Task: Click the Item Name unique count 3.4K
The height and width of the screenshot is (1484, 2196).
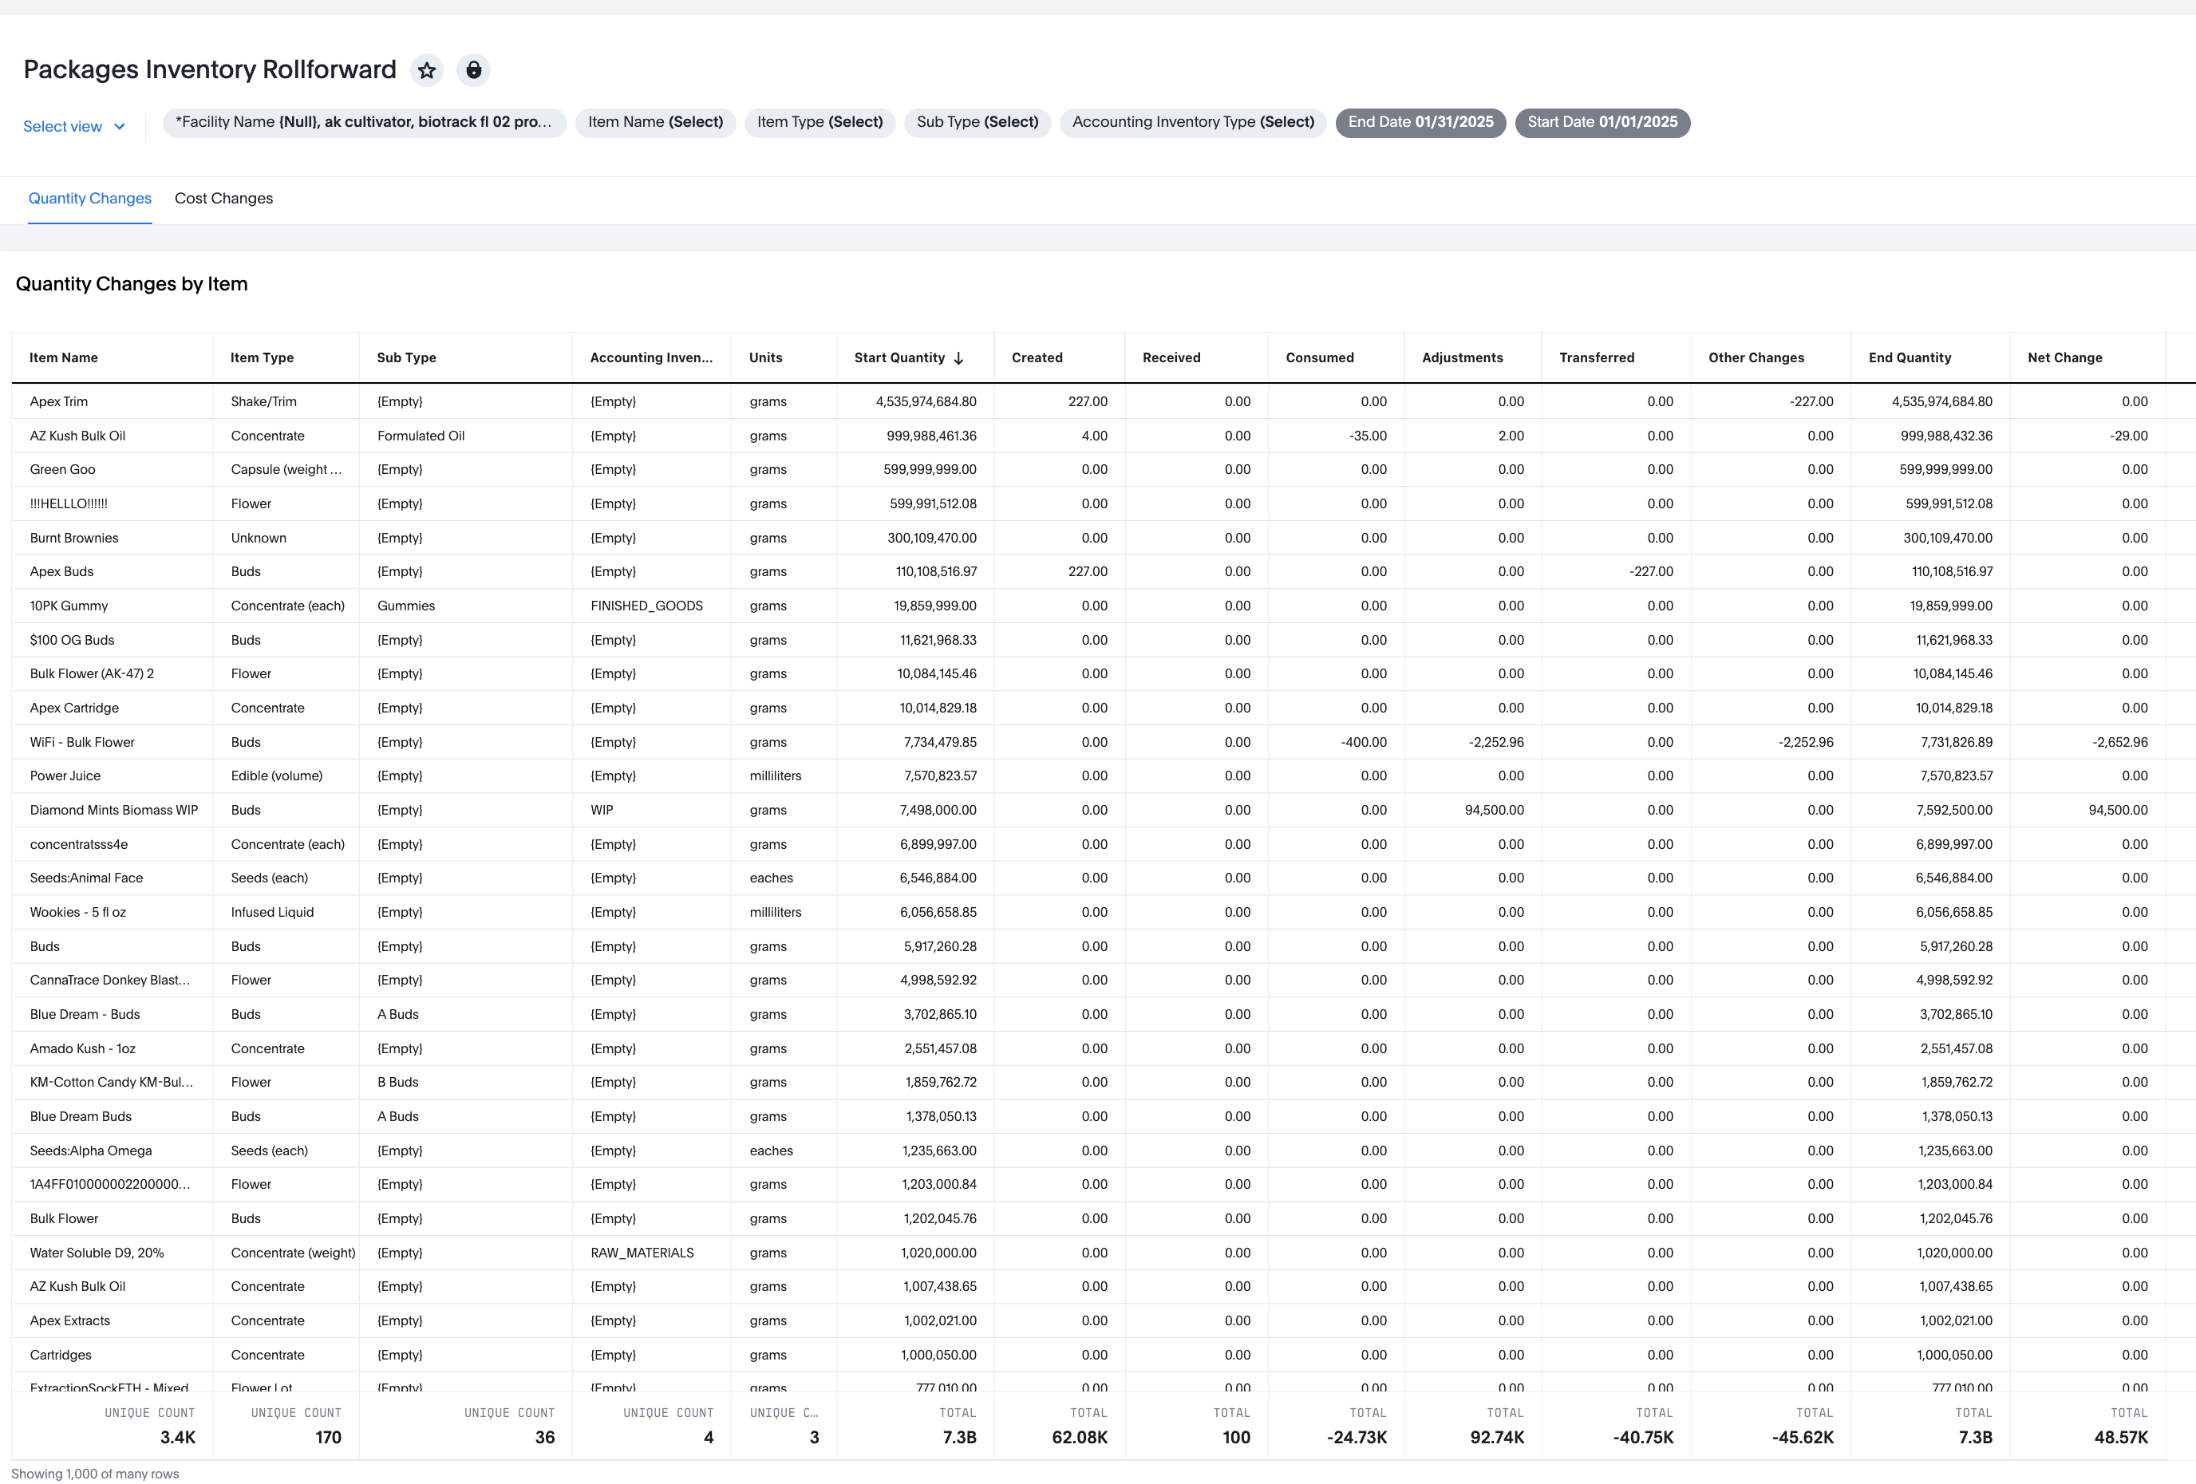Action: coord(178,1437)
